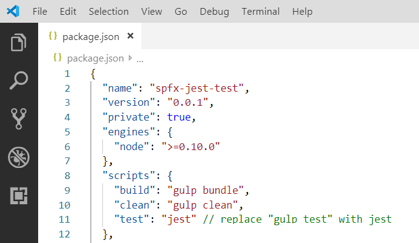Click the package.json breadcrumb item
Image resolution: width=419 pixels, height=243 pixels.
click(95, 58)
